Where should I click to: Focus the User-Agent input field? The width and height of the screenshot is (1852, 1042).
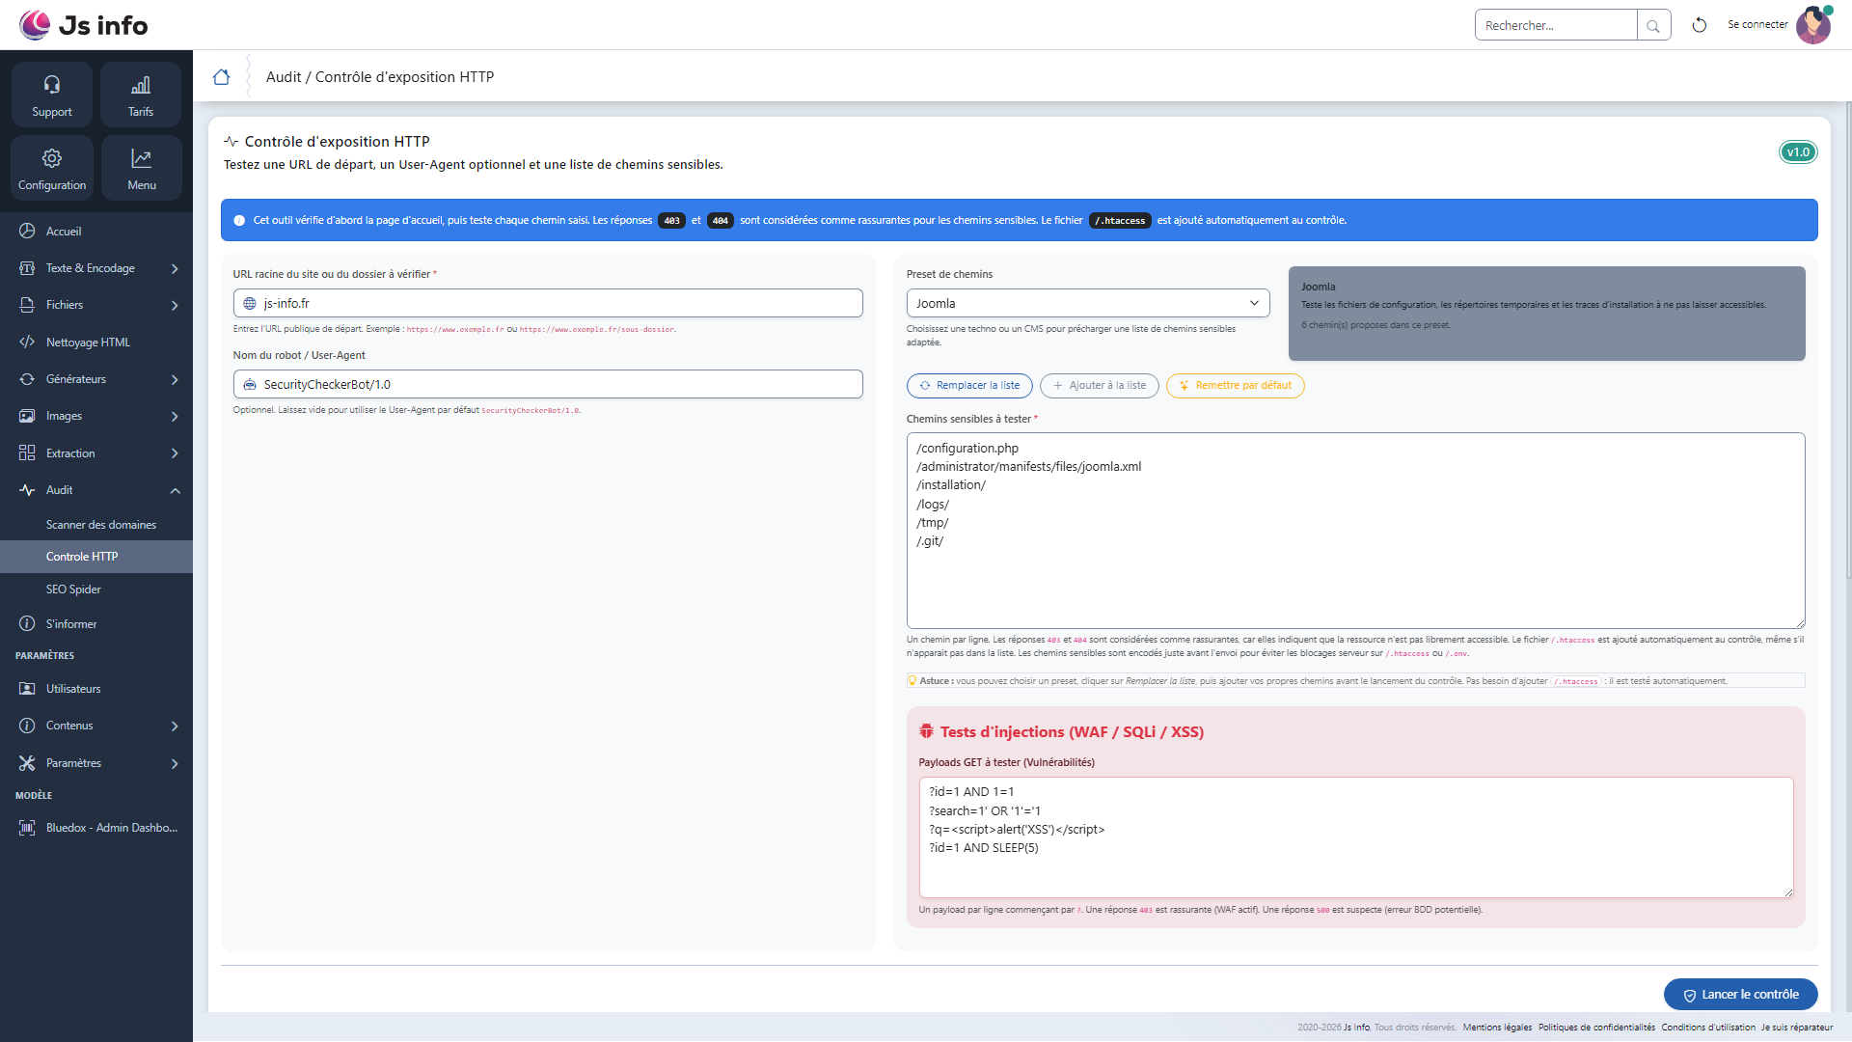(548, 384)
